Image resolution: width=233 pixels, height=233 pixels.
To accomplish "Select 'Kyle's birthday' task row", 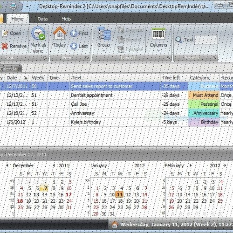I will [x=116, y=122].
